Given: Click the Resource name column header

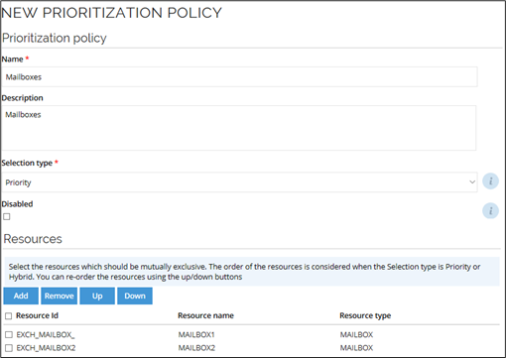Looking at the screenshot, I should point(205,315).
